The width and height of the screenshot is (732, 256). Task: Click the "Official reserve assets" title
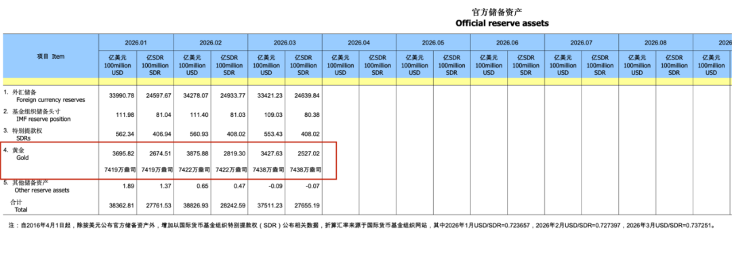coord(502,23)
